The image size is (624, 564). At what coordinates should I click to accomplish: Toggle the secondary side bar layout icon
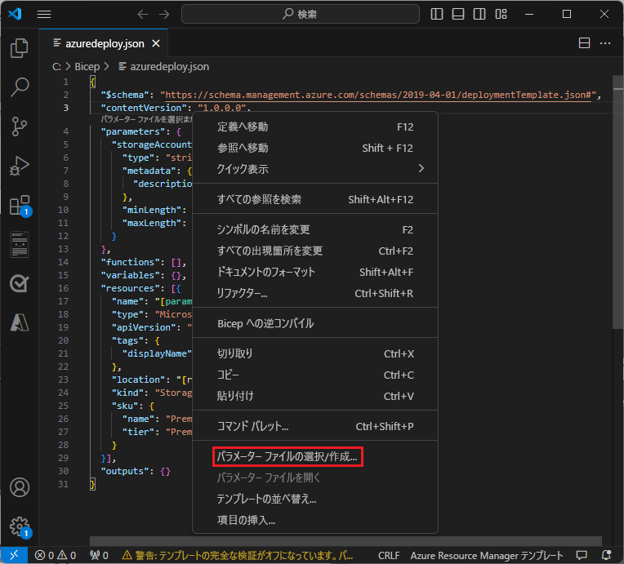[479, 15]
